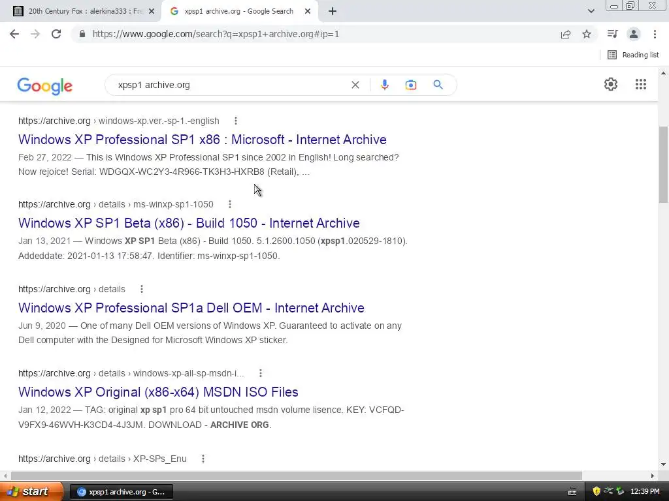Click the archive.org windows-xp.ver.-sp-1.-english URL text
The width and height of the screenshot is (669, 501).
click(x=119, y=121)
